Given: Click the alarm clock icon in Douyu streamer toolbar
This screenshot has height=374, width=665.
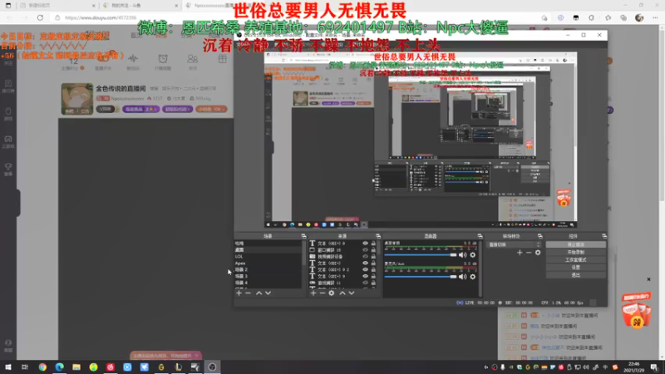Looking at the screenshot, I should 163,58.
